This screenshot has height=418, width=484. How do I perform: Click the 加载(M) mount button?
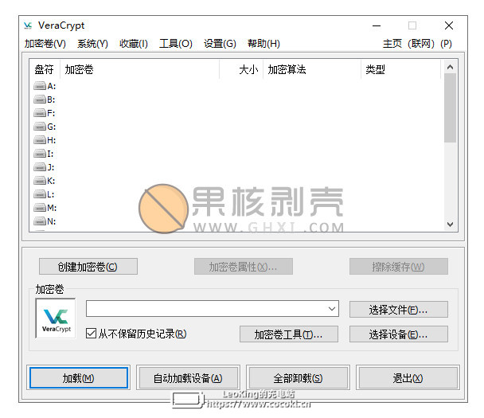click(78, 378)
